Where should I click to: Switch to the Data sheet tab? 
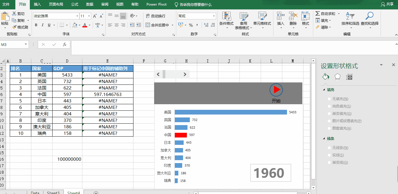35,193
